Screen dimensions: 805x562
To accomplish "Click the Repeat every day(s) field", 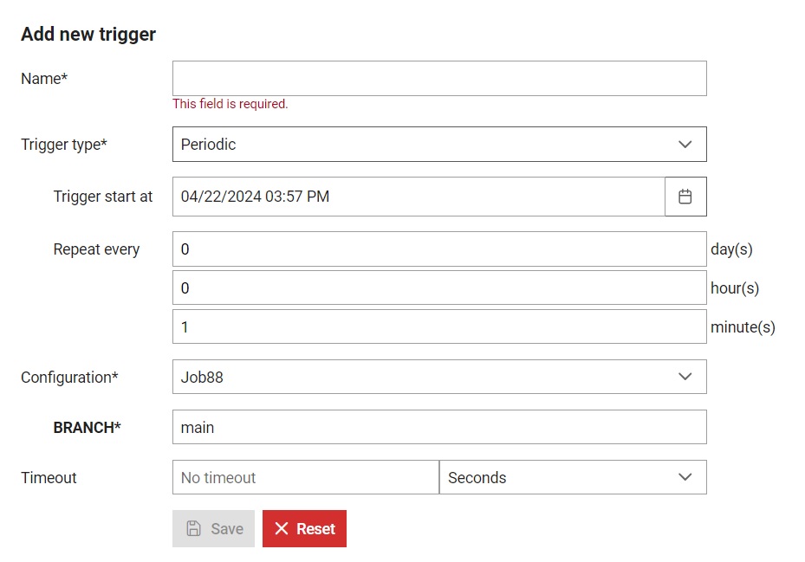I will (x=439, y=249).
